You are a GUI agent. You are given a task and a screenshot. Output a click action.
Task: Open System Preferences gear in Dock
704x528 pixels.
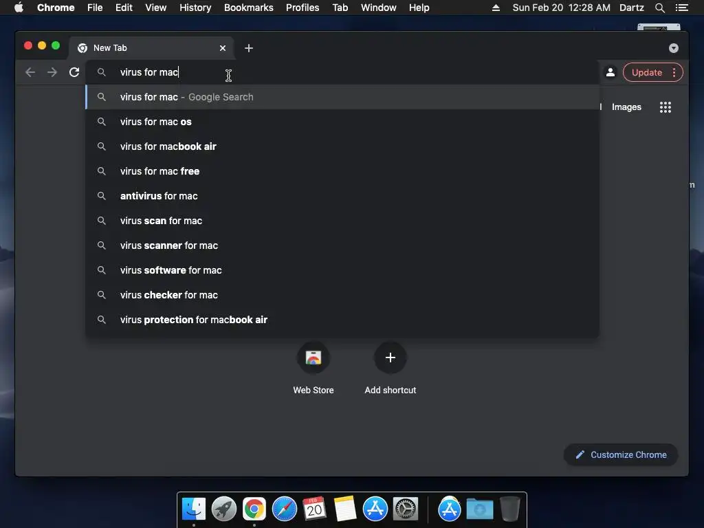click(x=406, y=509)
